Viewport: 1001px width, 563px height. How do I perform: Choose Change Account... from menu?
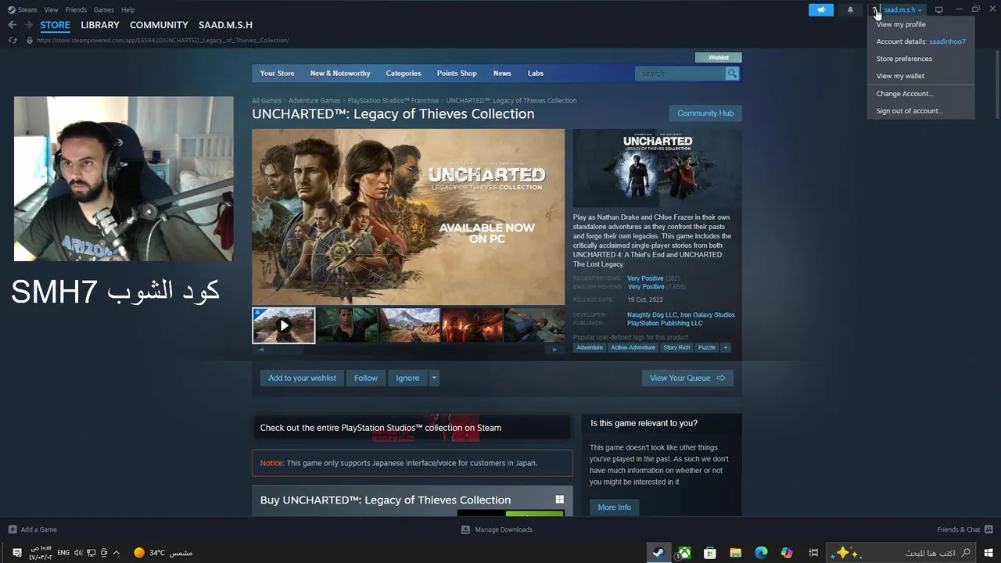click(921, 94)
